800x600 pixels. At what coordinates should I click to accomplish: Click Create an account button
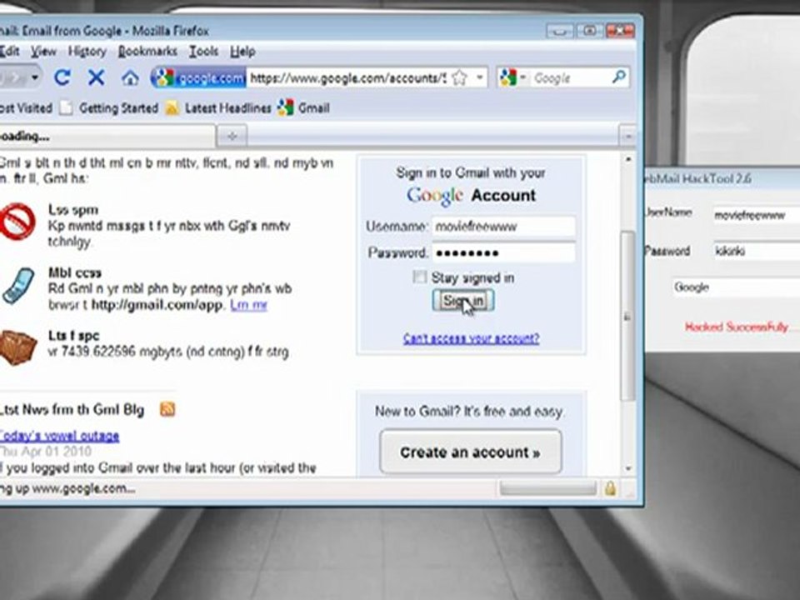[x=470, y=452]
